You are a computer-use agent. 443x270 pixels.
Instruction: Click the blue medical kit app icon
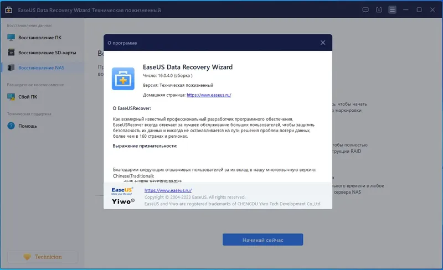tap(123, 79)
